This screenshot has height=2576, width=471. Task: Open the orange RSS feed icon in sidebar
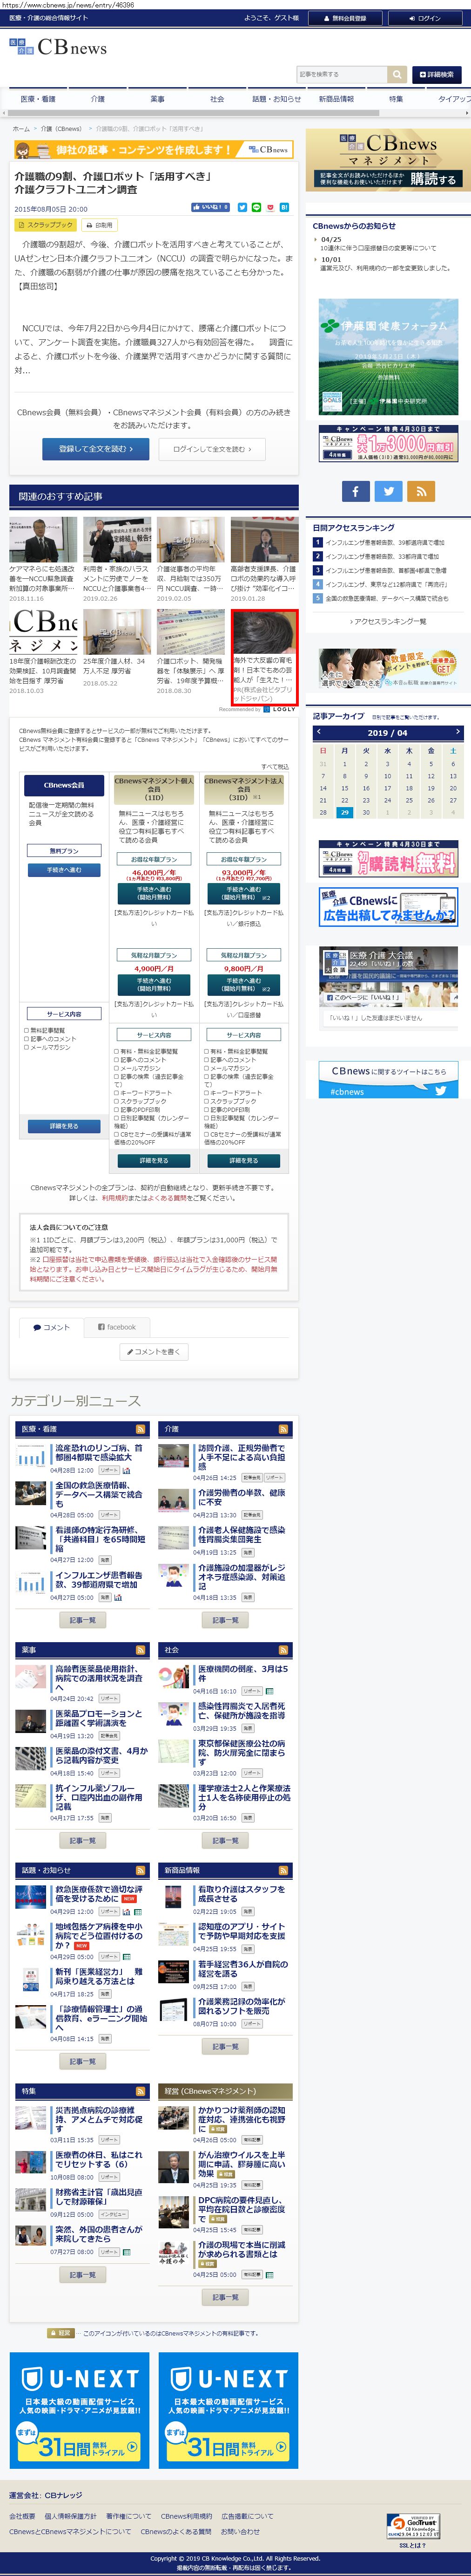pyautogui.click(x=420, y=490)
